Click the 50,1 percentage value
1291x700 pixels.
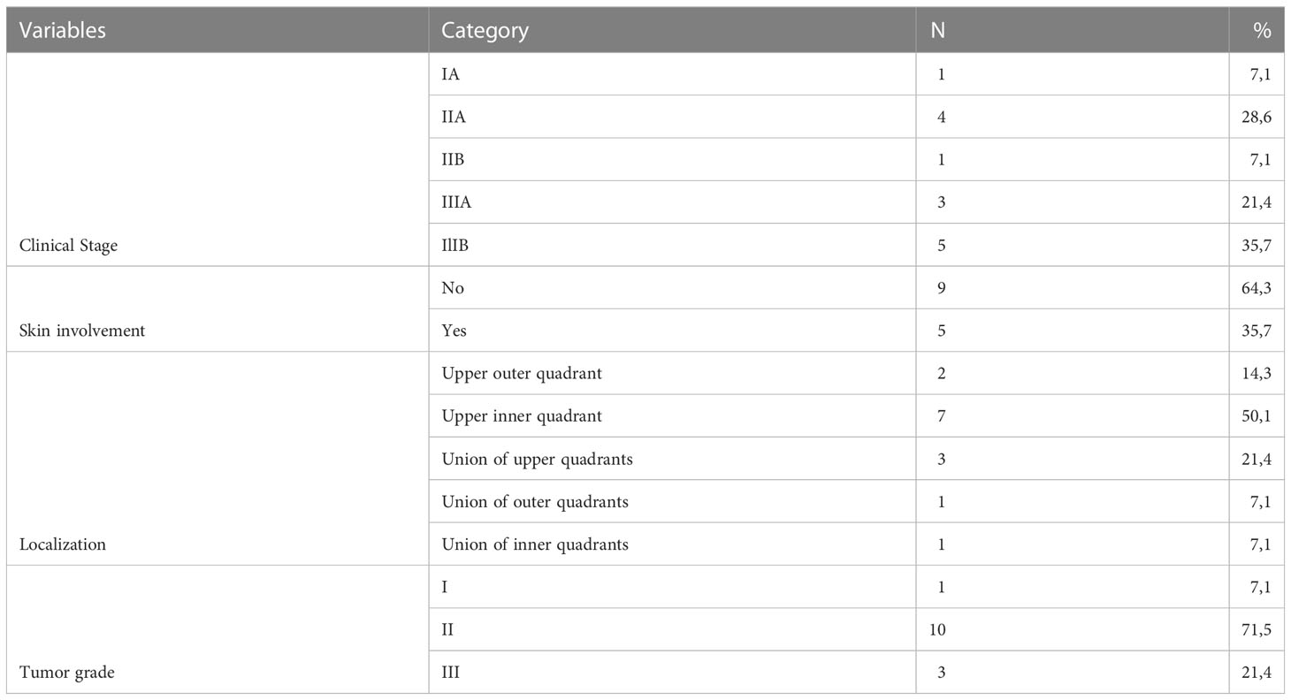click(1256, 416)
